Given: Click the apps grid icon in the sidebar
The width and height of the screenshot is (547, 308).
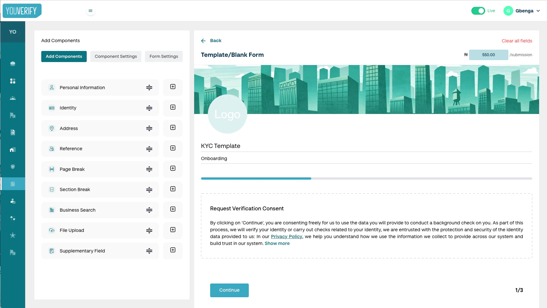Looking at the screenshot, I should click(x=13, y=81).
